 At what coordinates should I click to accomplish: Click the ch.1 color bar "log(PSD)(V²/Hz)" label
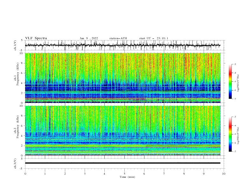(238, 83)
